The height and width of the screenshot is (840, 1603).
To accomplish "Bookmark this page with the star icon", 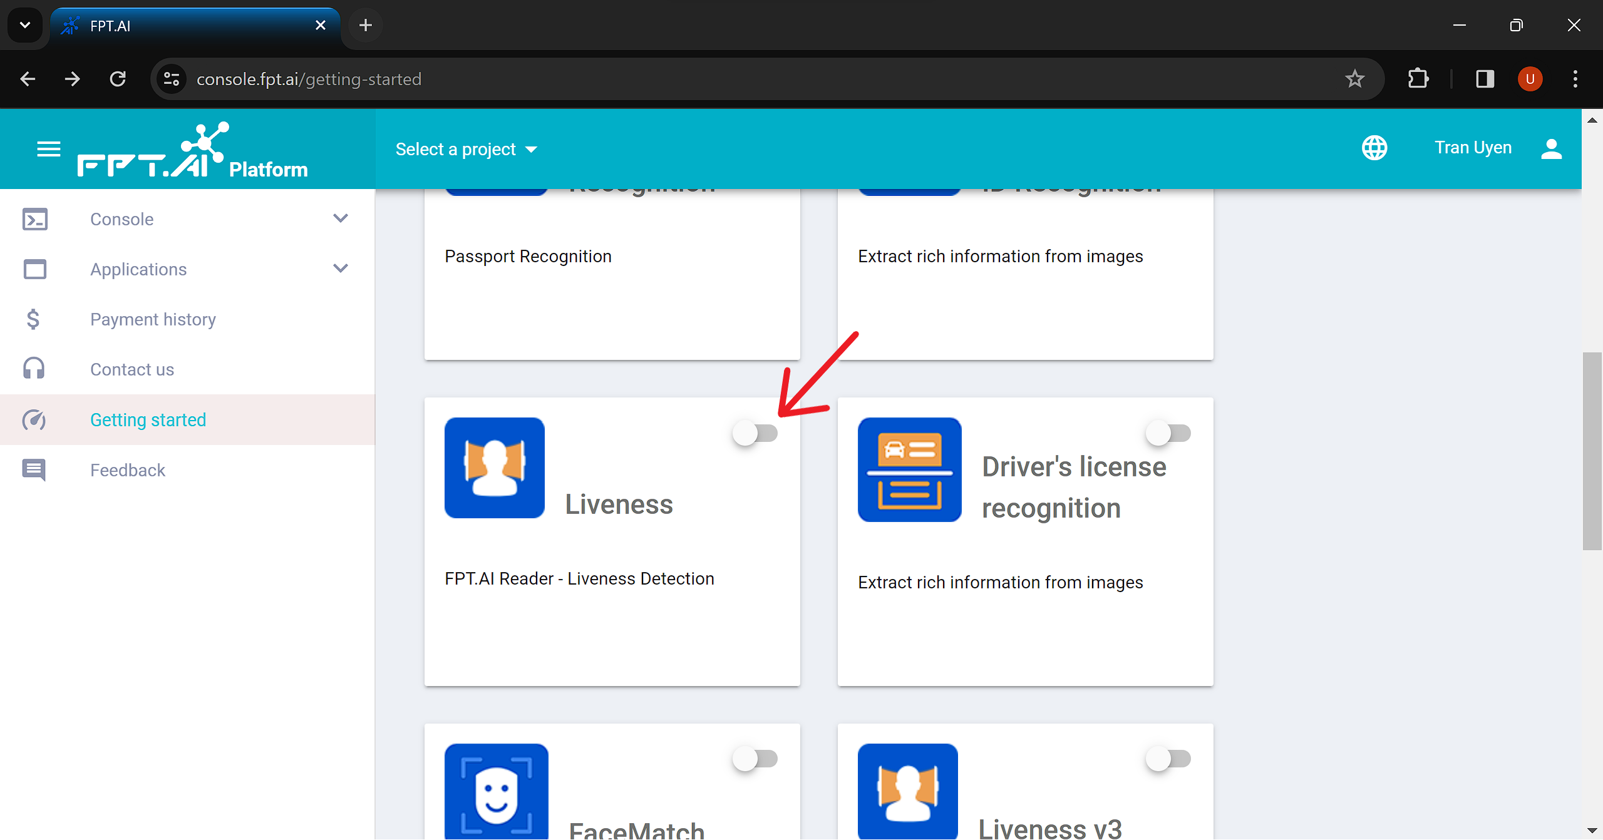I will point(1354,79).
